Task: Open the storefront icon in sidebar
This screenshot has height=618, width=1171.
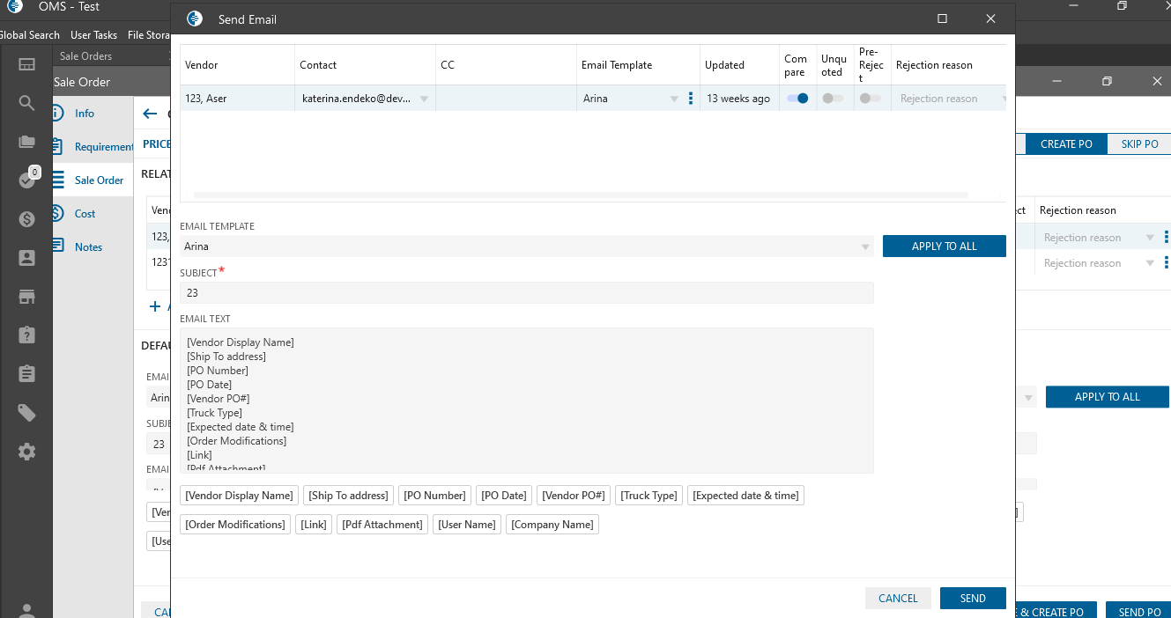Action: (x=26, y=297)
